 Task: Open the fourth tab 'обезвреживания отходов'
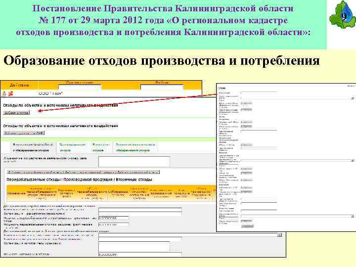135,147
